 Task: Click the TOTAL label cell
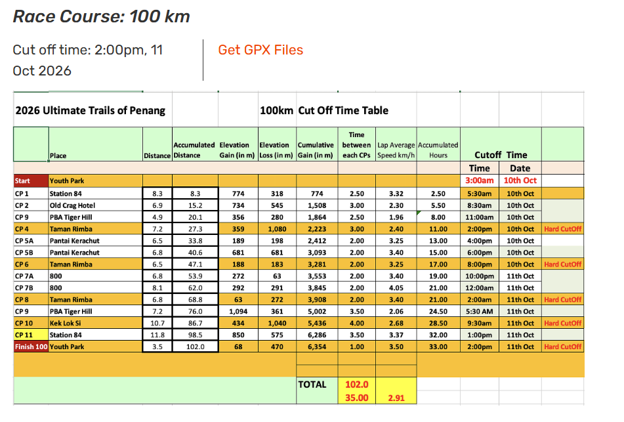[x=312, y=385]
